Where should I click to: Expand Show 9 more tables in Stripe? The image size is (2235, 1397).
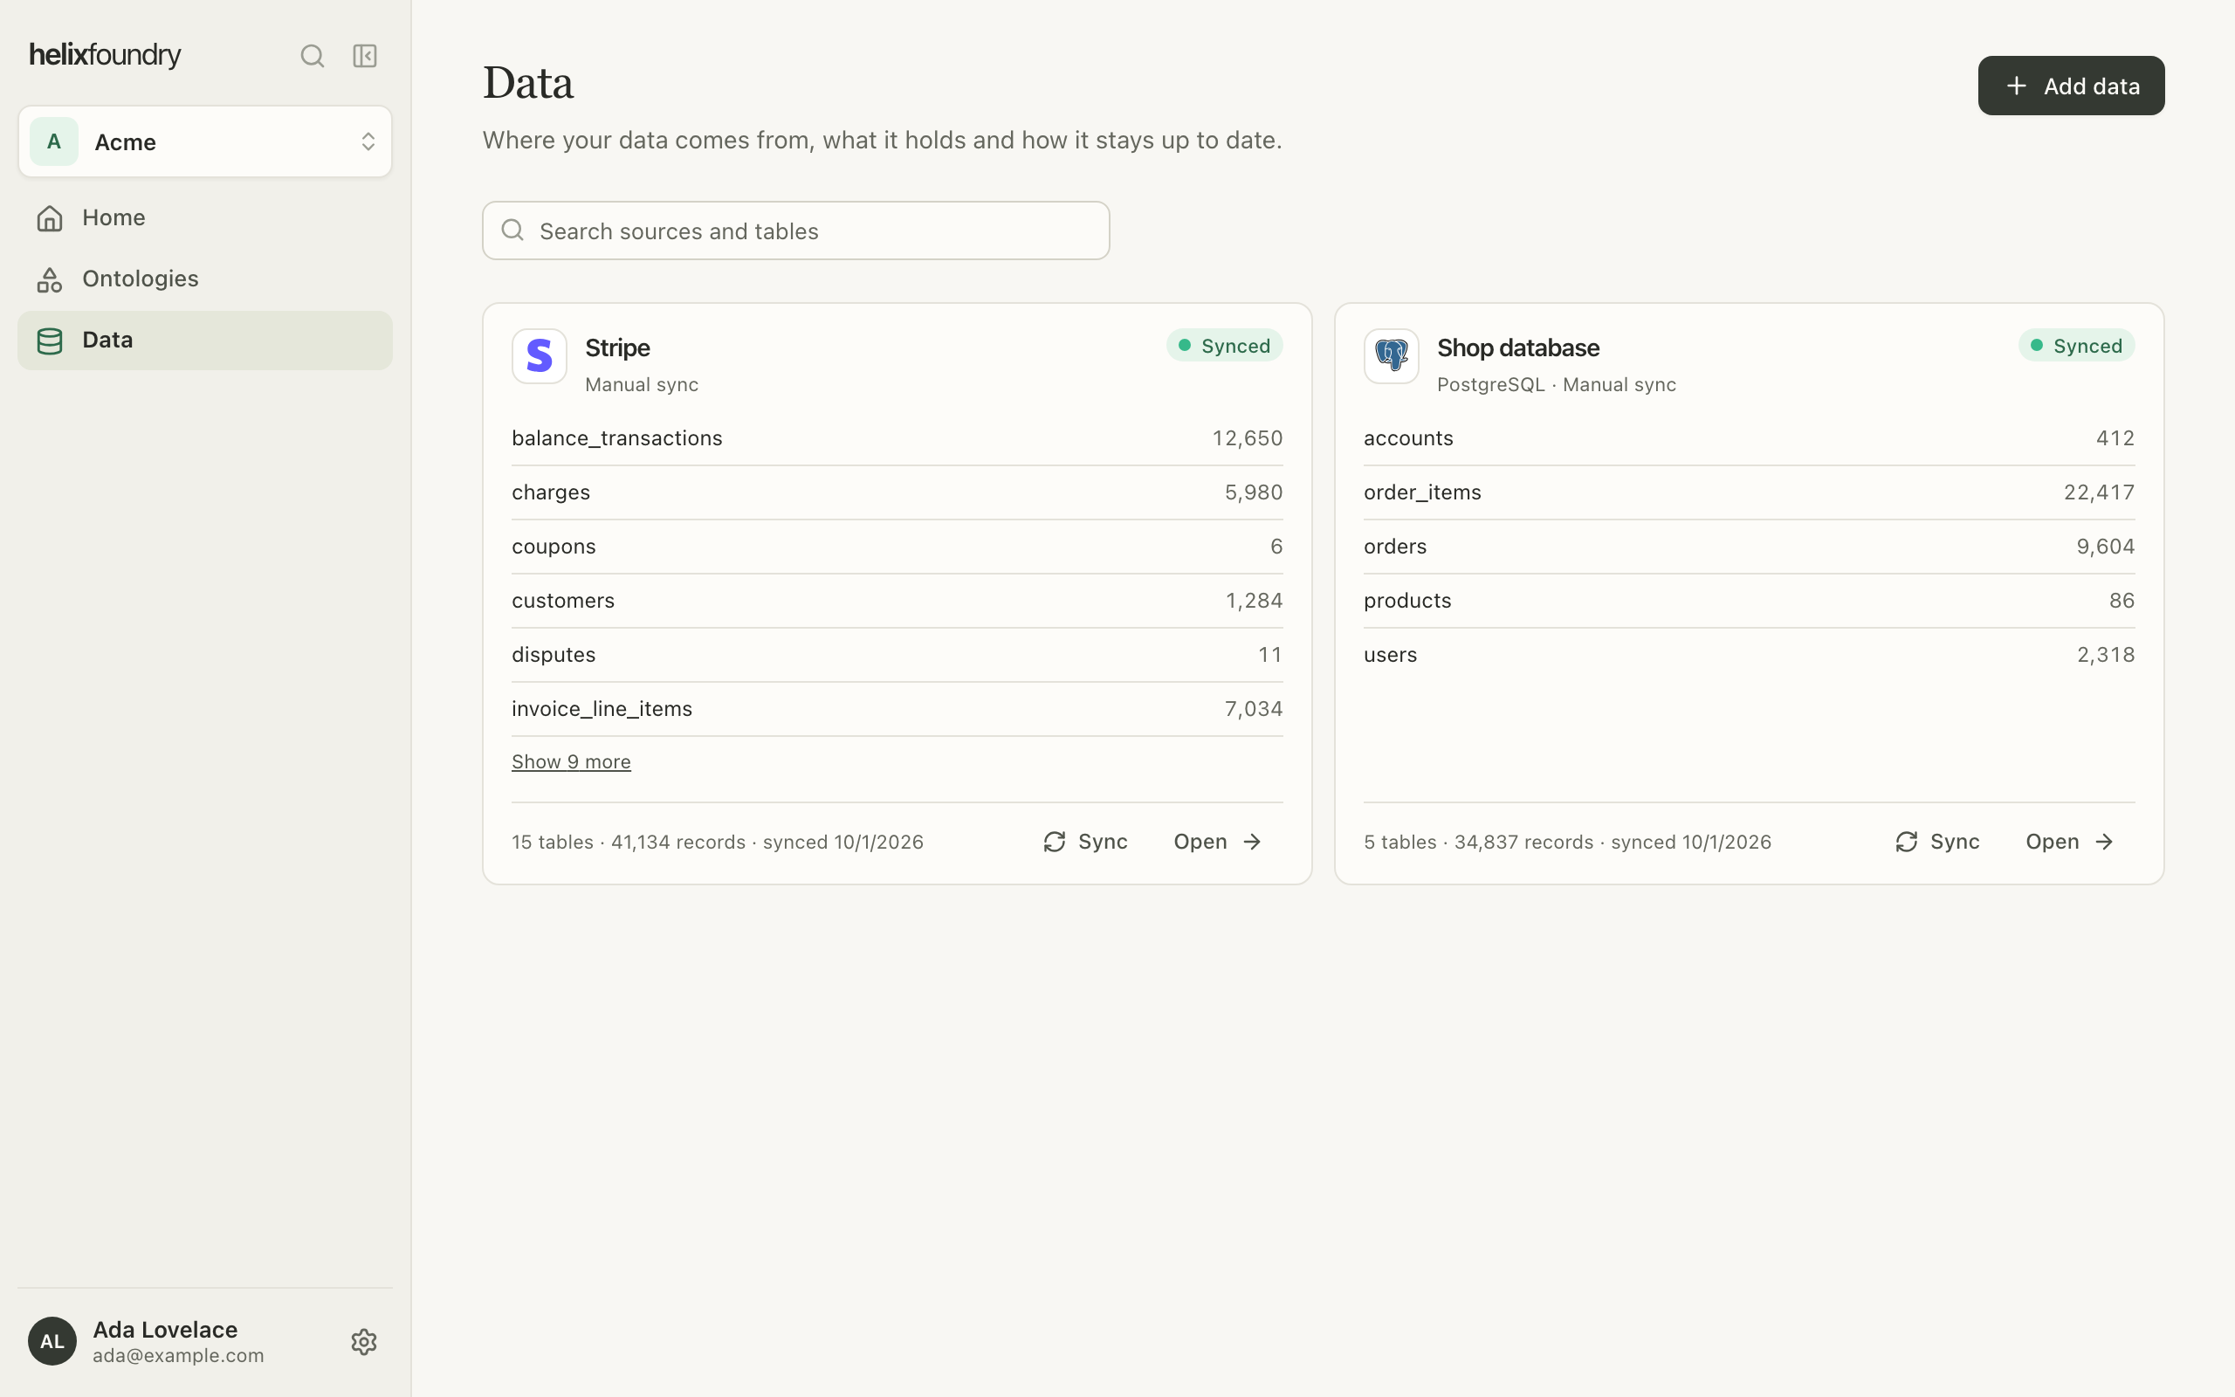click(x=571, y=762)
